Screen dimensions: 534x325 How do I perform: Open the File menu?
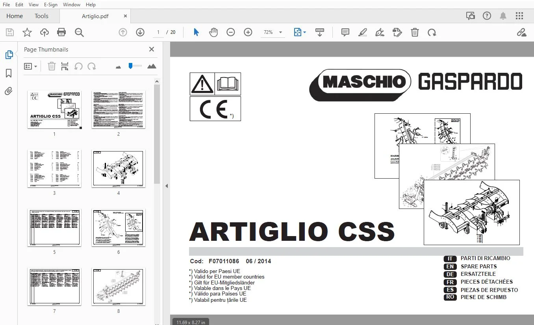(6, 5)
